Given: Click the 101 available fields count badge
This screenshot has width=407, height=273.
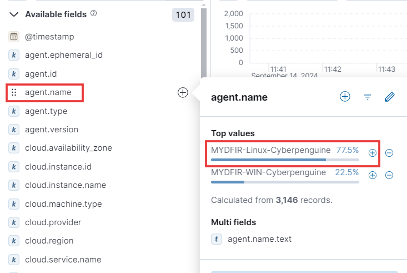Looking at the screenshot, I should pos(183,15).
